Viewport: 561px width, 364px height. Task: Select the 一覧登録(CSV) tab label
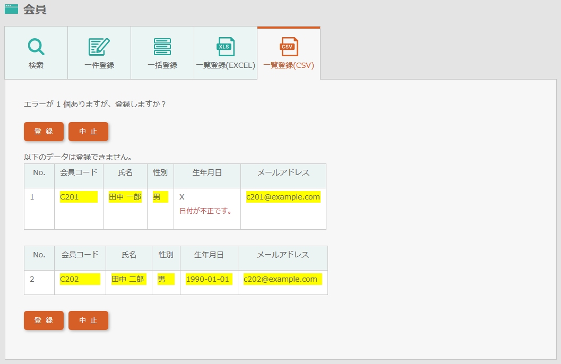coord(289,65)
